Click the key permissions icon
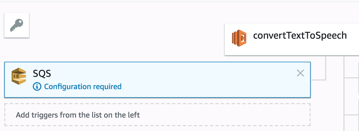Image resolution: width=359 pixels, height=131 pixels. tap(17, 26)
